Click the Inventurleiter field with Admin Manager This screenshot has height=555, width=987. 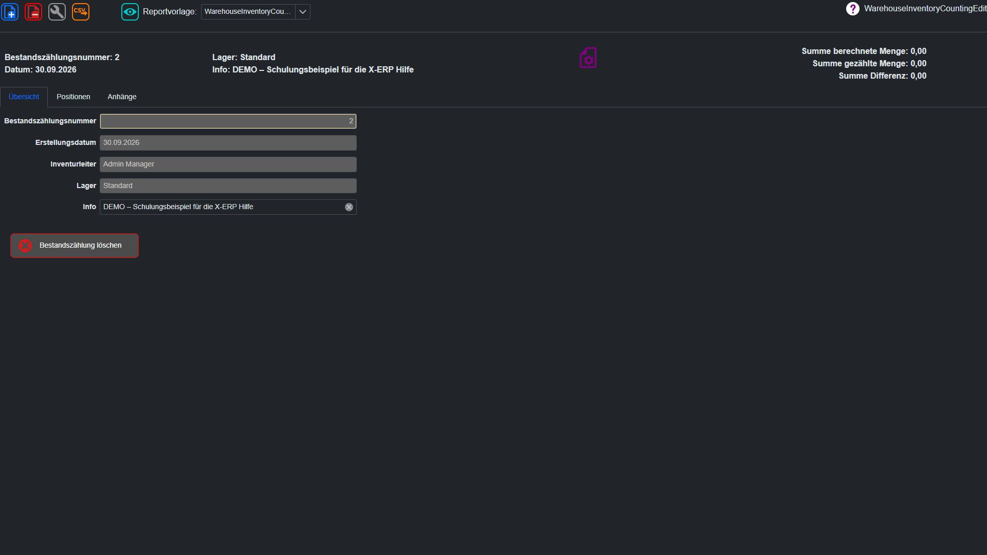pos(228,164)
